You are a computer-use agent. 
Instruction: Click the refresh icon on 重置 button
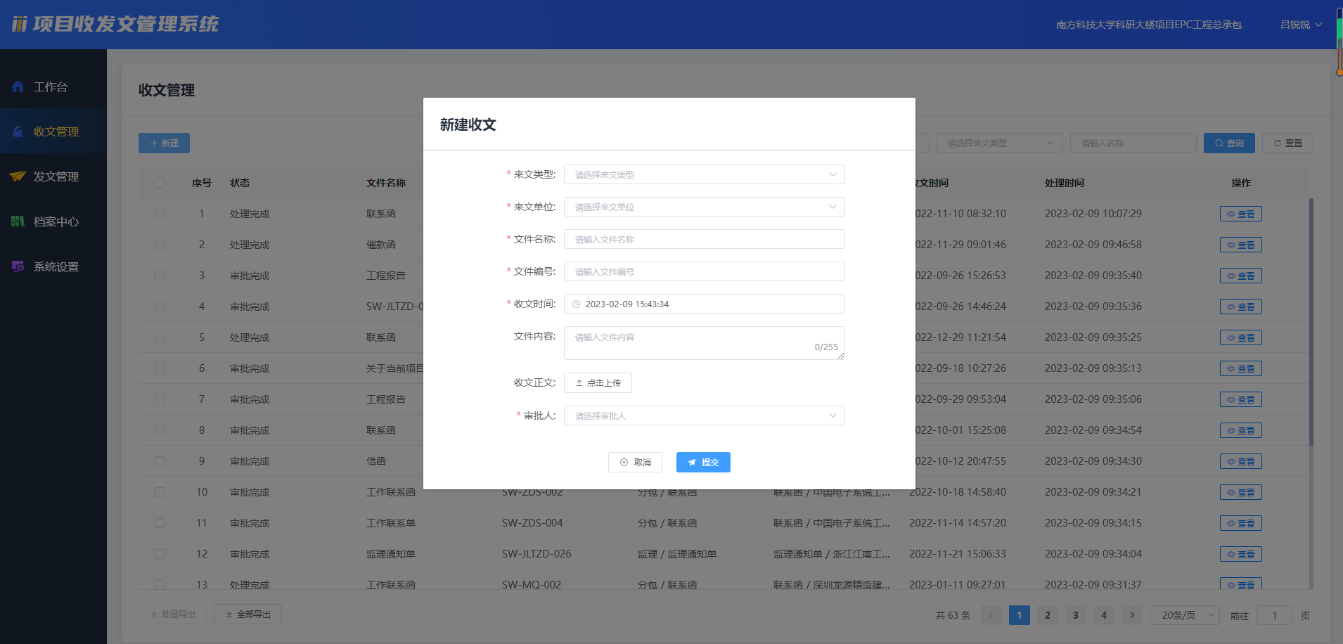1278,143
